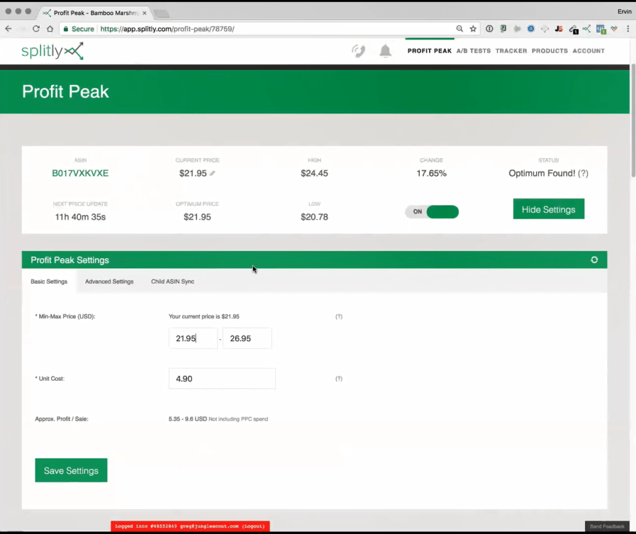Screen dimensions: 636x534
Task: Click the page vertical scrollbar
Action: pos(633,120)
